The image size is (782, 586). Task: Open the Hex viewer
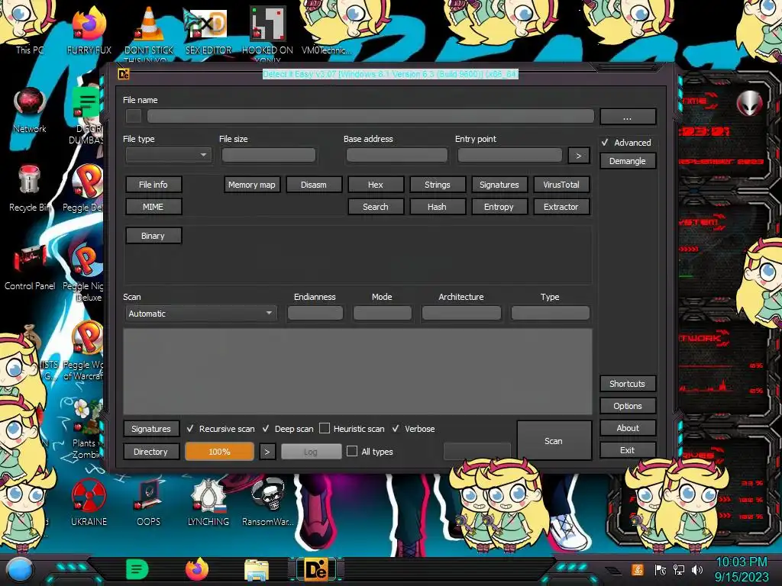pos(376,185)
